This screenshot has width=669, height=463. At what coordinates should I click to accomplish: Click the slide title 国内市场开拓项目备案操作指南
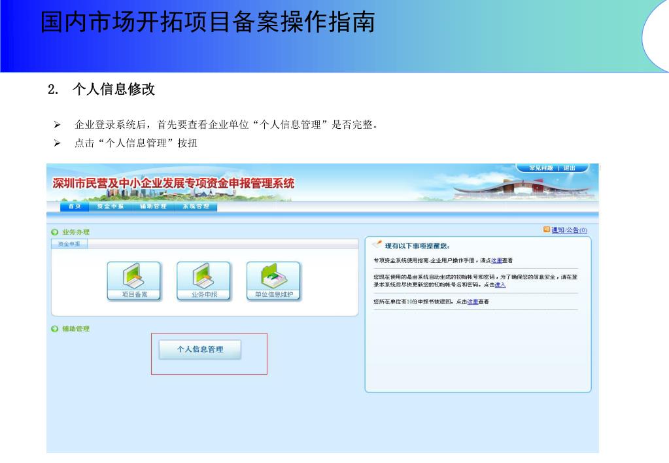tap(208, 22)
